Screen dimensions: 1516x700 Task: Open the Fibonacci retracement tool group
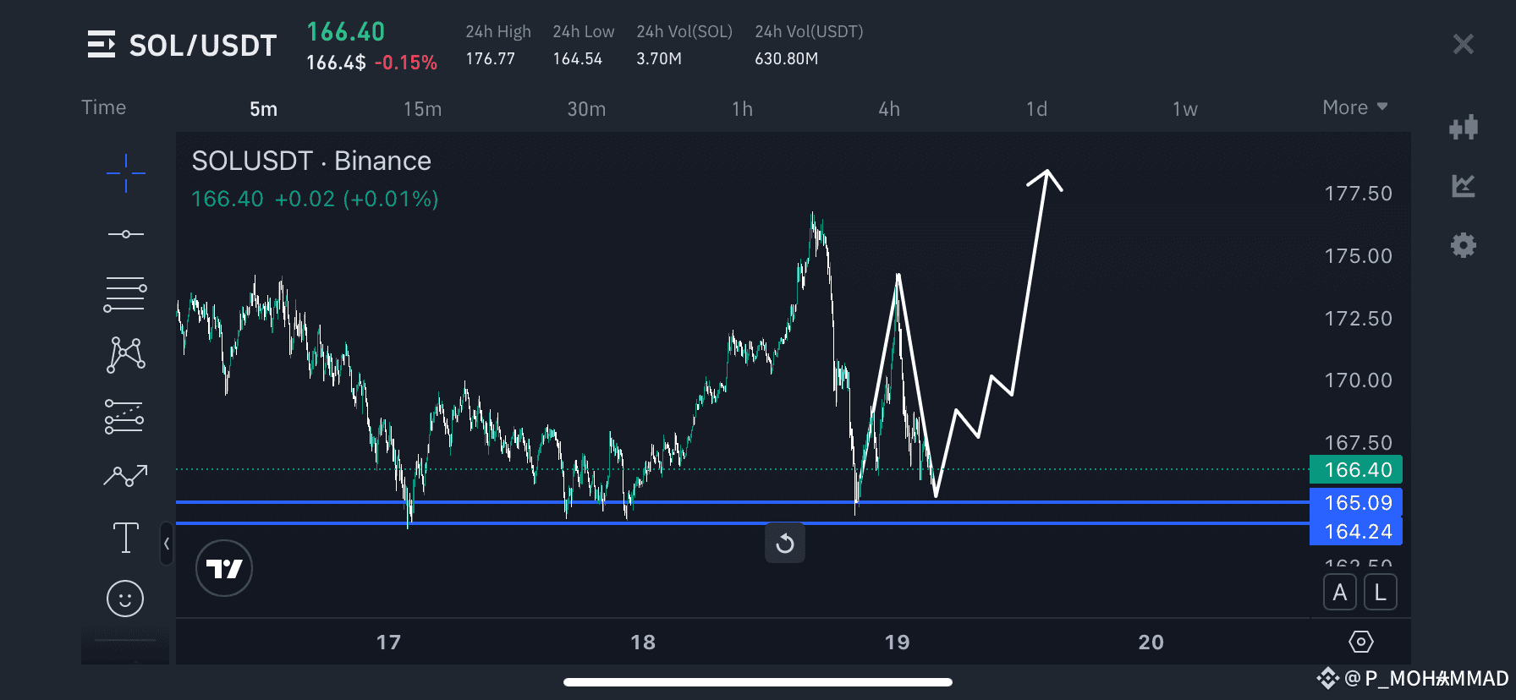tap(125, 294)
